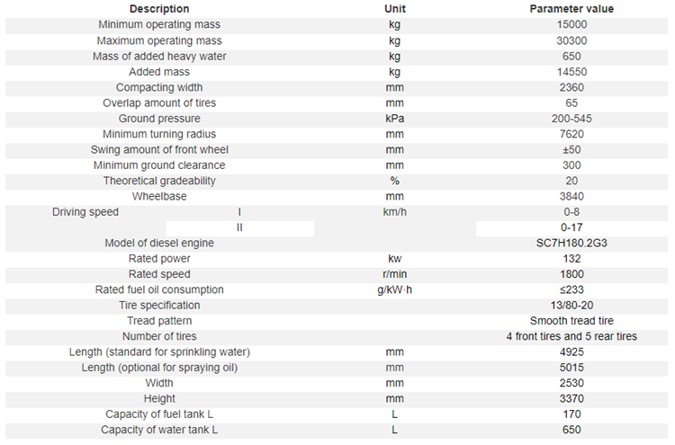
Task: Select the Theoretical gradeability label
Action: [159, 181]
